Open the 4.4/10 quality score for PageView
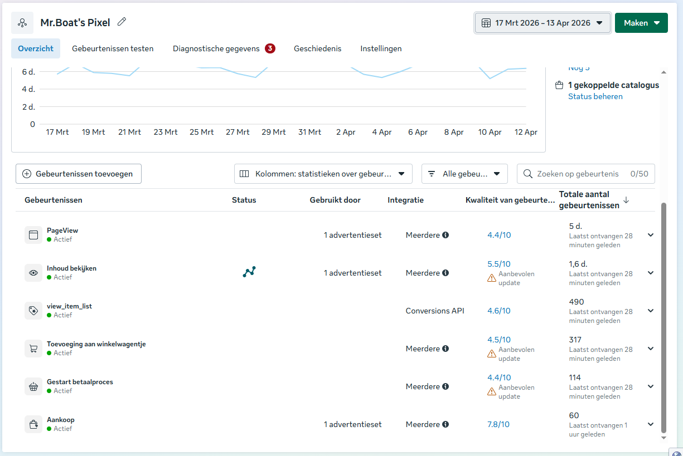Screen dimensions: 683x456 (x=499, y=235)
